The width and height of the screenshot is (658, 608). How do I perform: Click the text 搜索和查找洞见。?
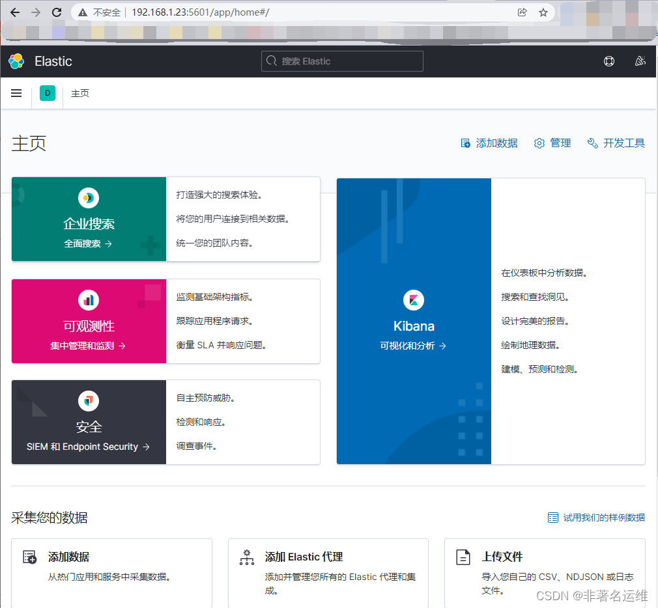coord(535,297)
